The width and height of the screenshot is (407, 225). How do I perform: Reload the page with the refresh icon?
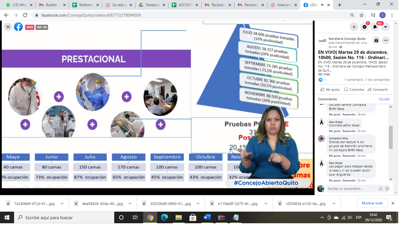pyautogui.click(x=25, y=15)
